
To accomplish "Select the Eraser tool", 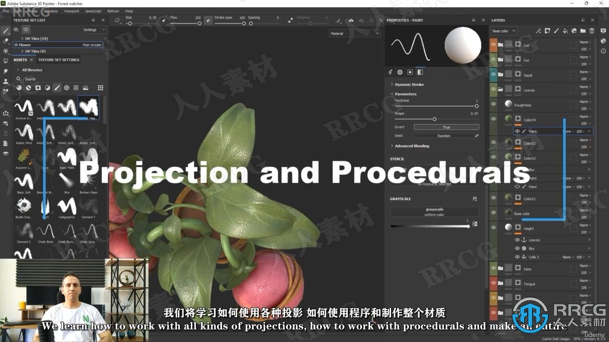I will point(6,41).
